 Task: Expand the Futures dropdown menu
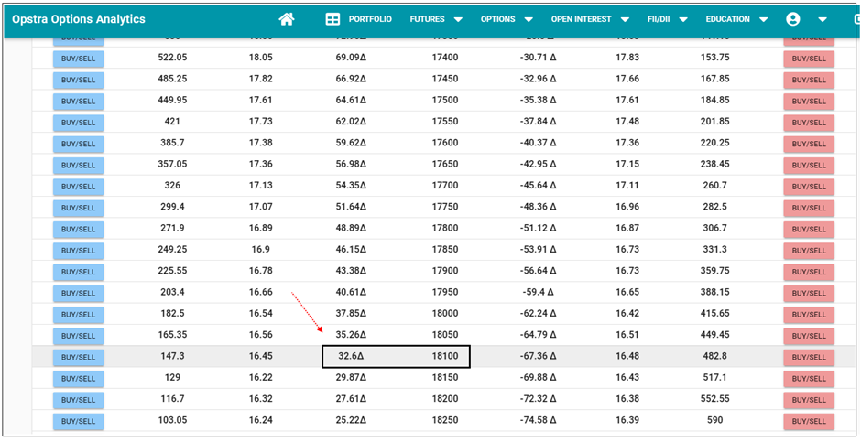[435, 19]
